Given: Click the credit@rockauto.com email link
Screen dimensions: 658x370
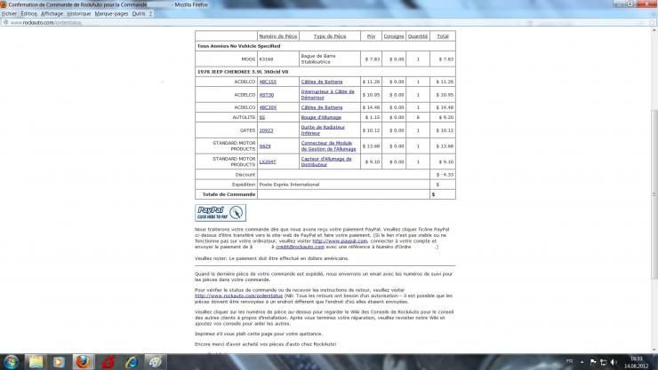Looking at the screenshot, I should point(300,247).
